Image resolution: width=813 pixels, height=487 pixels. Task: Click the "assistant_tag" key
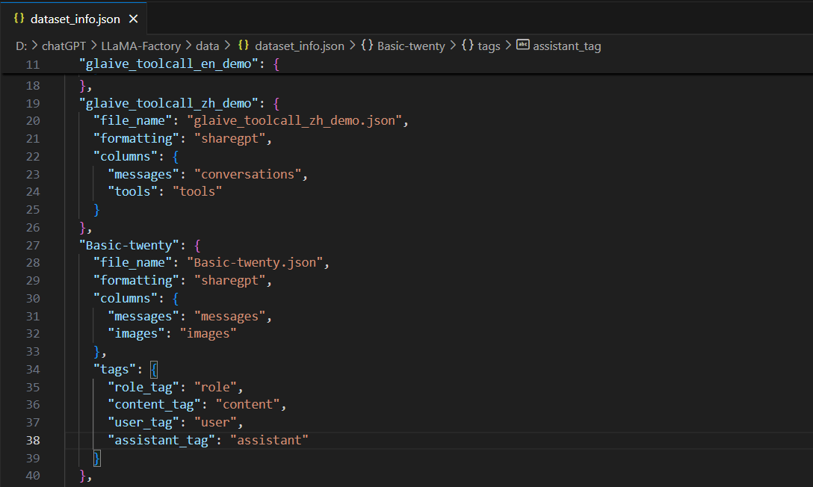pos(161,441)
